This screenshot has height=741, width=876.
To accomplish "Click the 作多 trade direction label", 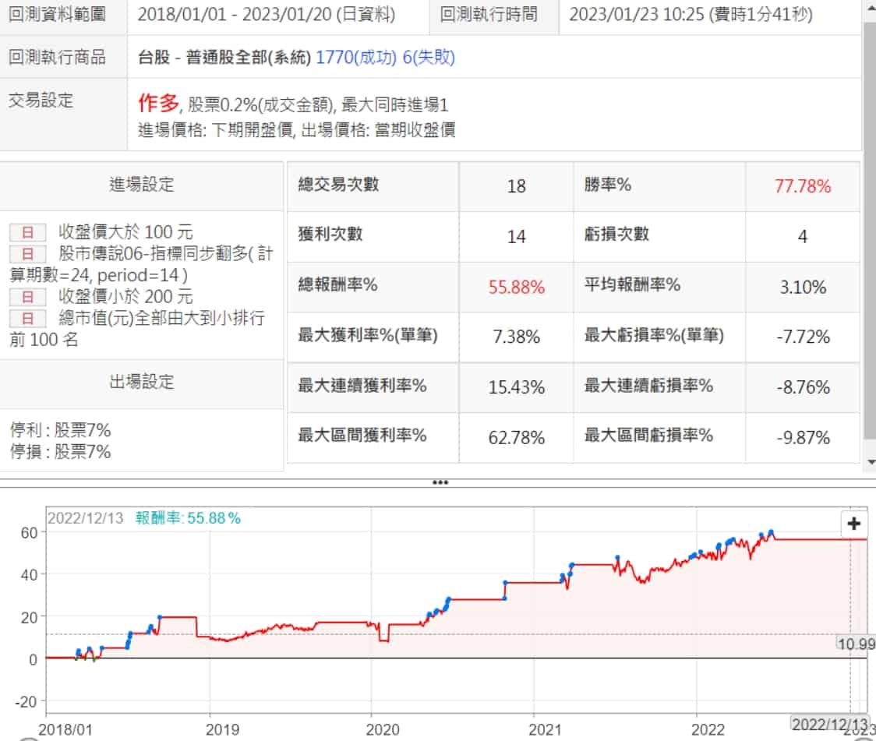I will [159, 104].
